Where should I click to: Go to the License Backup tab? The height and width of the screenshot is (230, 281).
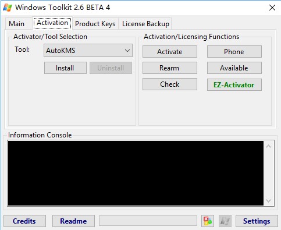click(145, 24)
